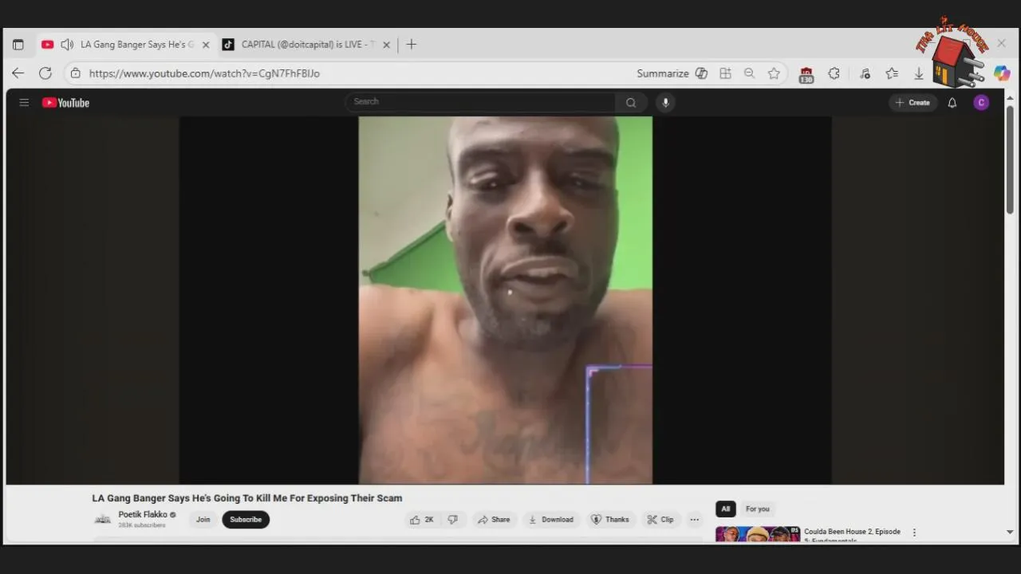Reload the current page
This screenshot has height=574, width=1021.
[45, 73]
